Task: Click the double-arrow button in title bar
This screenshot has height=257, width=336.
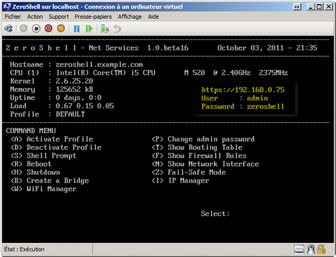Action: [x=297, y=7]
